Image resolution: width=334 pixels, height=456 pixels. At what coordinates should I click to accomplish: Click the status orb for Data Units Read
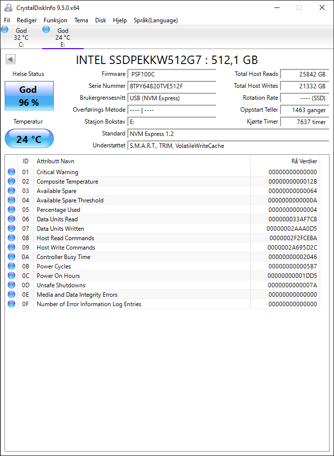pos(11,219)
